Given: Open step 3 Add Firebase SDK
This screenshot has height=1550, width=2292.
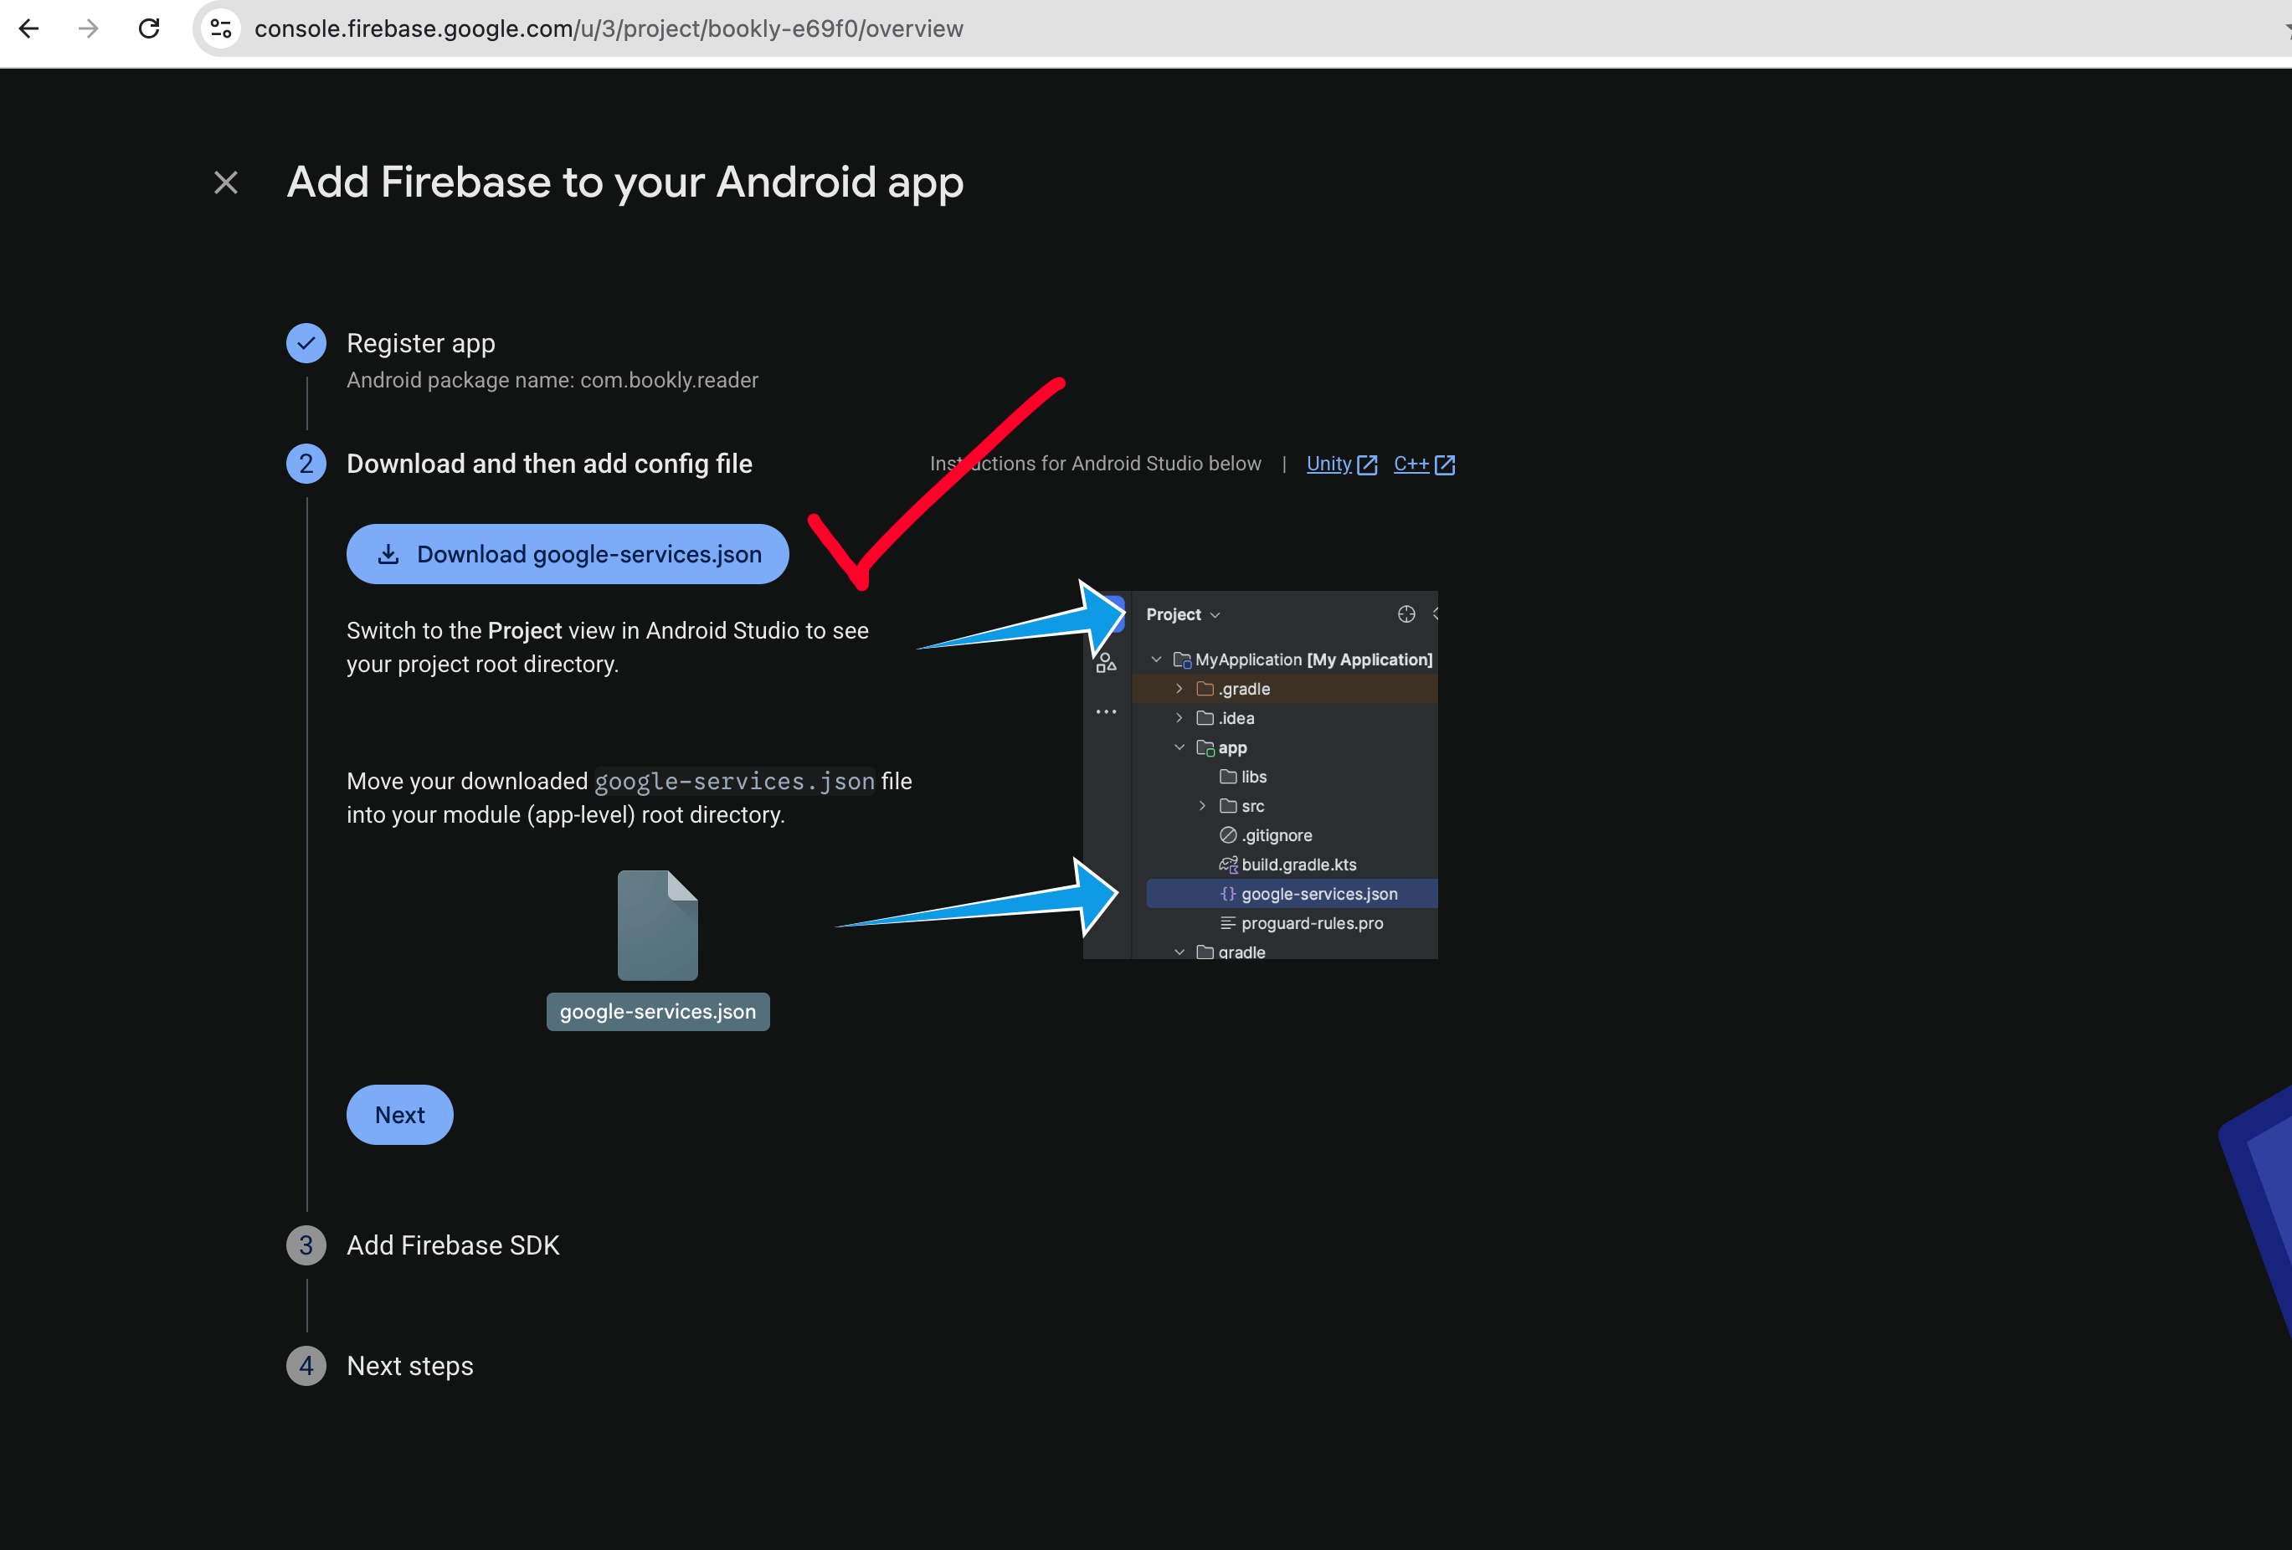Looking at the screenshot, I should click(x=453, y=1245).
